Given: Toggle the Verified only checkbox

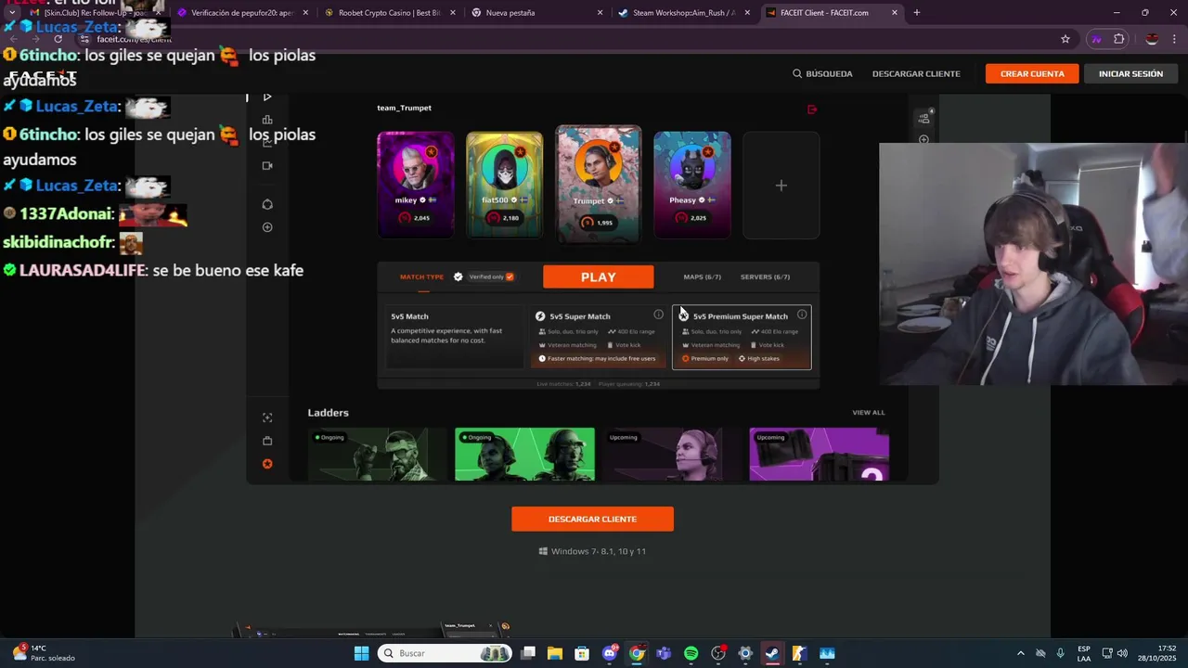Looking at the screenshot, I should click(510, 276).
